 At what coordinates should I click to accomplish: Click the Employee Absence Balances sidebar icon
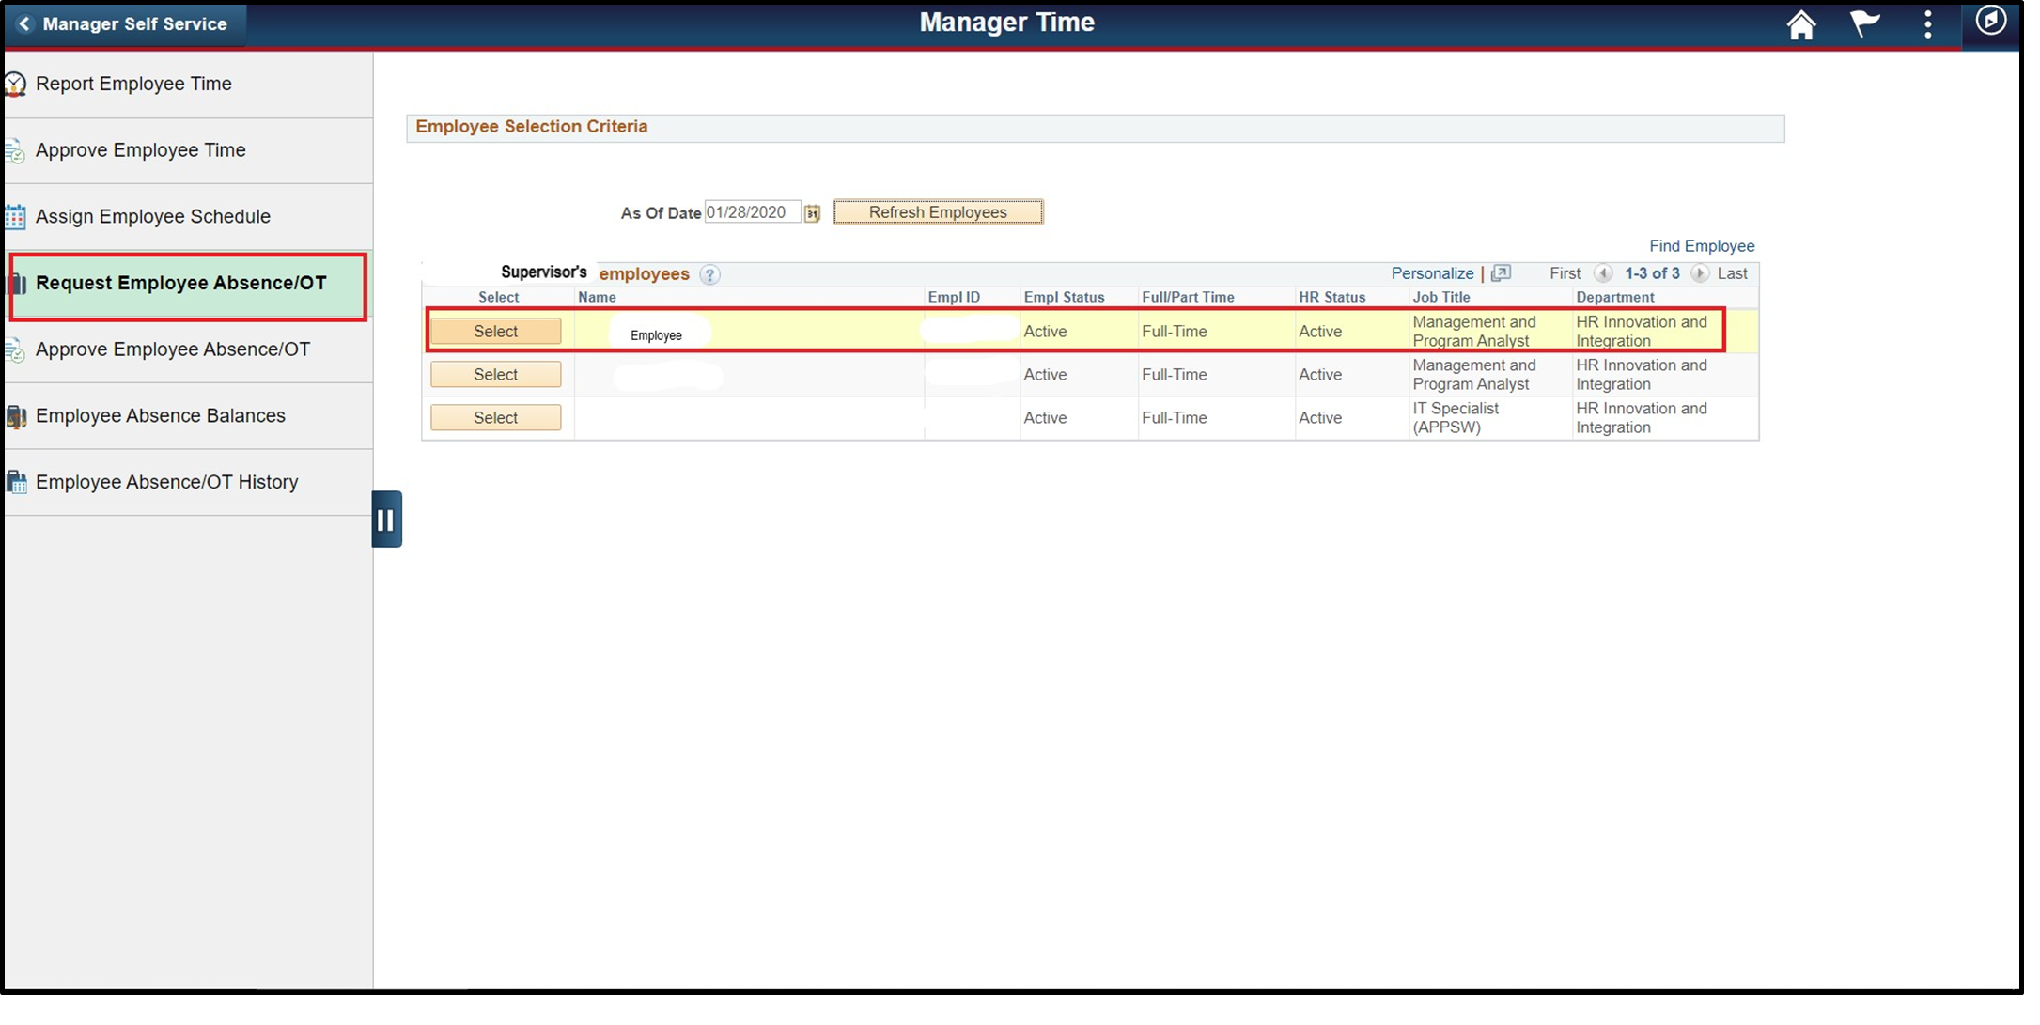pos(16,415)
